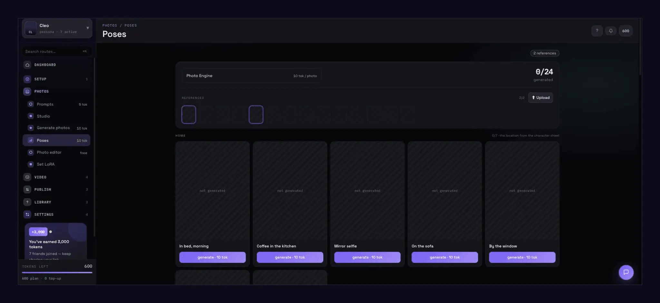Generate the By the window pose
The width and height of the screenshot is (660, 303).
tap(522, 257)
